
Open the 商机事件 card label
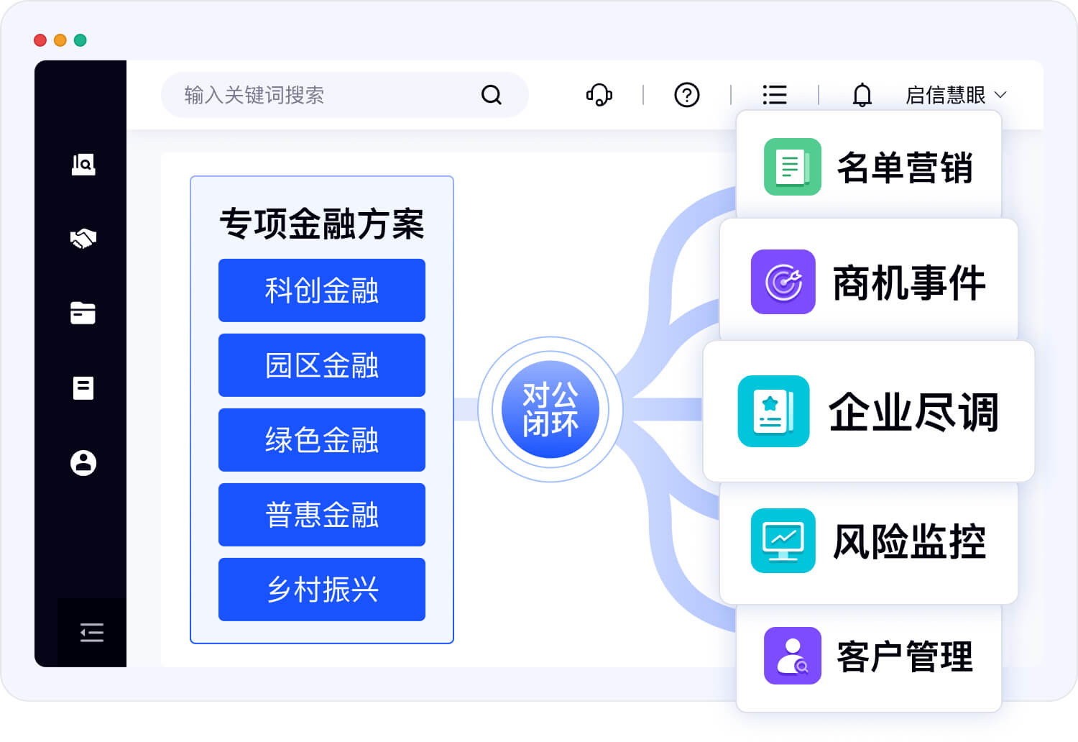pos(909,283)
